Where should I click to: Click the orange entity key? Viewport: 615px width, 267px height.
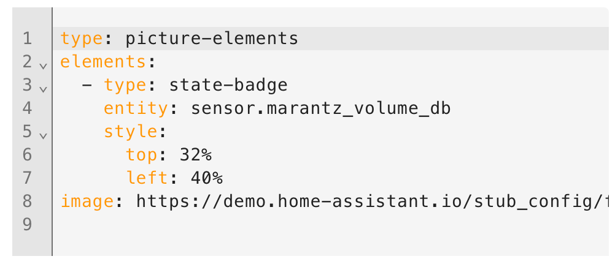pyautogui.click(x=136, y=108)
